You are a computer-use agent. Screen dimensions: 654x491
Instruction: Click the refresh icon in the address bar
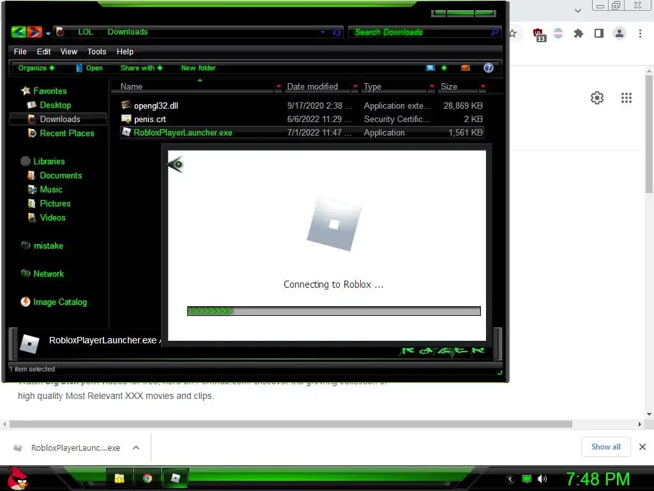click(x=337, y=32)
